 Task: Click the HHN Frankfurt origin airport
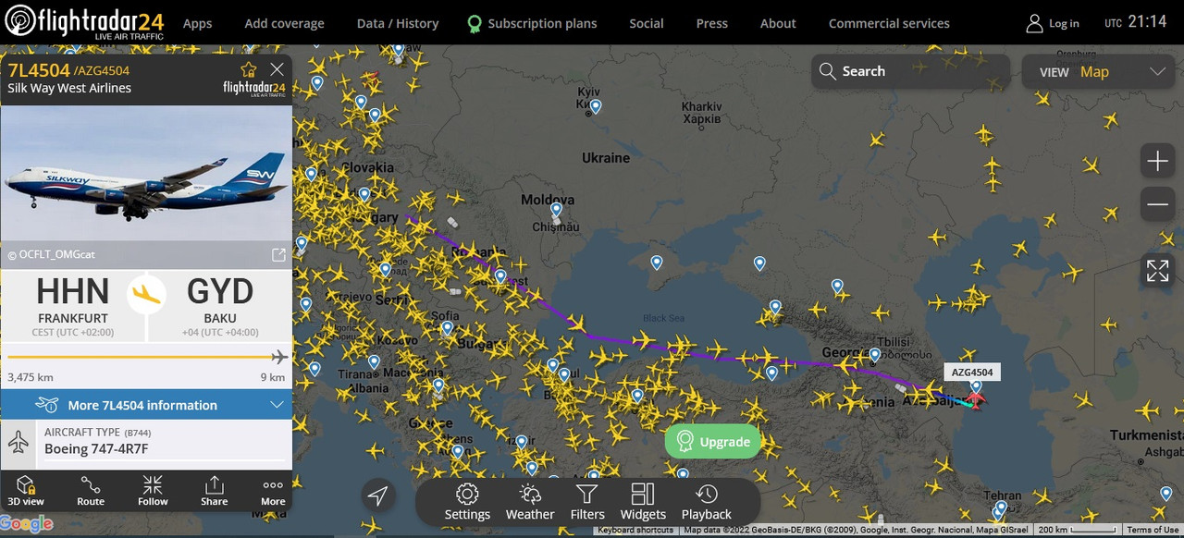72,304
